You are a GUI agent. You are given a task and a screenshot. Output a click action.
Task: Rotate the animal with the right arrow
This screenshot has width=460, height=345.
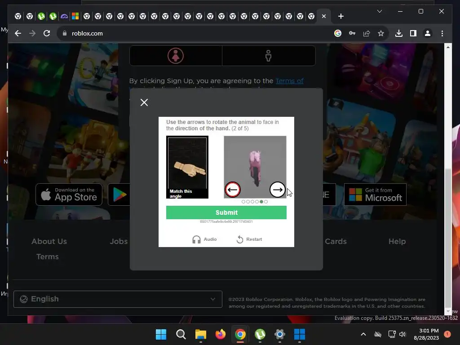(277, 190)
